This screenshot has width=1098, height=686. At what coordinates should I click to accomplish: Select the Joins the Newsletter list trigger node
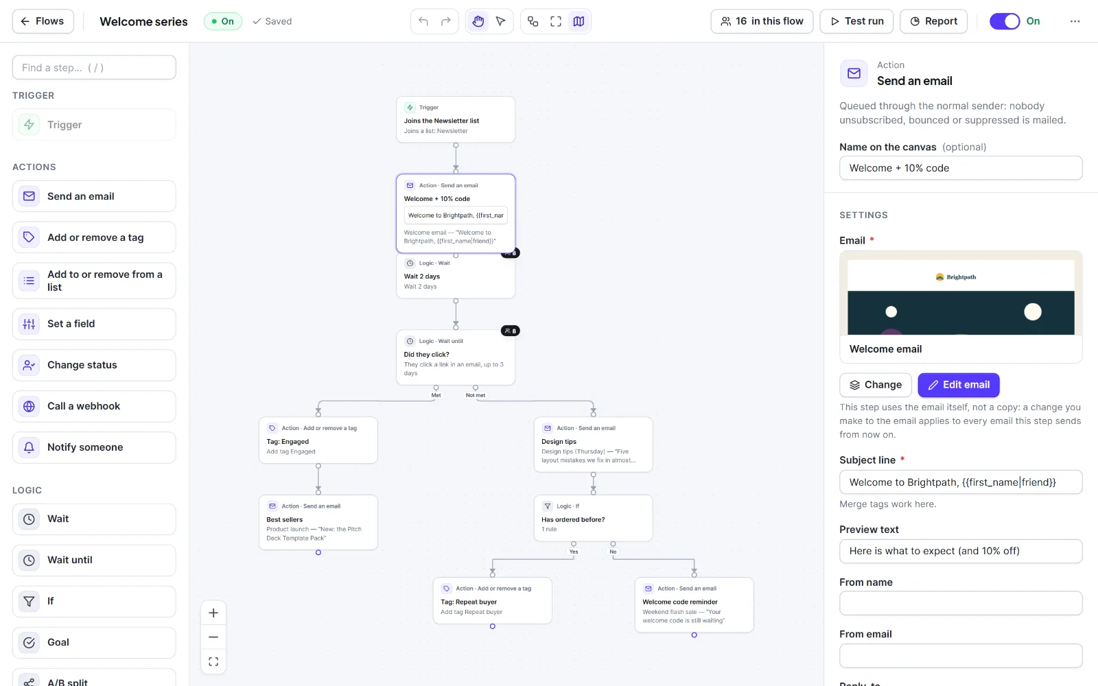(x=456, y=119)
